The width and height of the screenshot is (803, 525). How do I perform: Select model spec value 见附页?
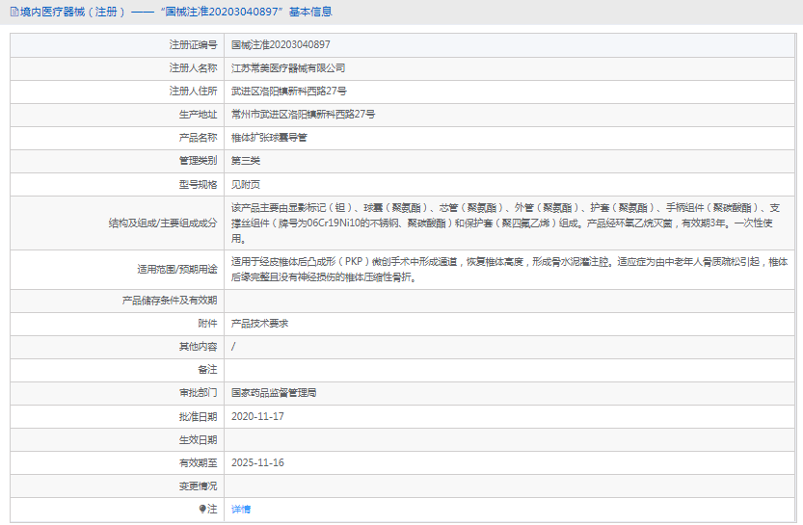(245, 184)
